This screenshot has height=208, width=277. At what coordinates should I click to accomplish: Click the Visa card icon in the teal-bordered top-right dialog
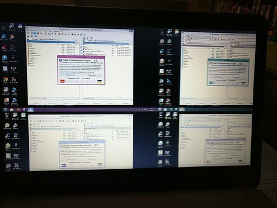click(244, 83)
